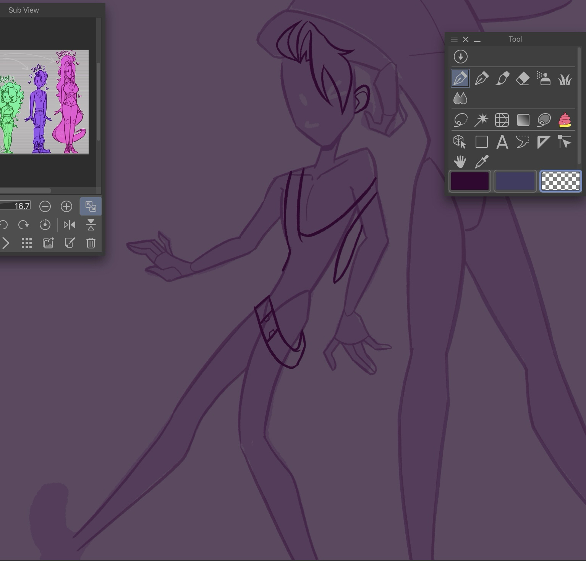The height and width of the screenshot is (561, 586).
Task: Pick the Airbrush tool
Action: [543, 79]
